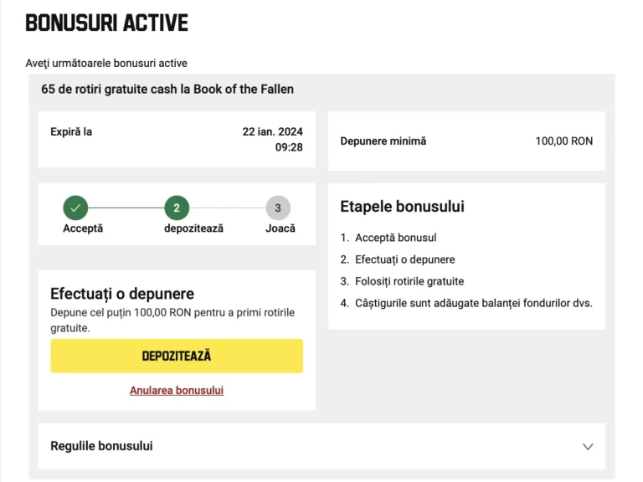Click the yellow DEPOZITEAZĂ button
The height and width of the screenshot is (482, 643).
[177, 356]
